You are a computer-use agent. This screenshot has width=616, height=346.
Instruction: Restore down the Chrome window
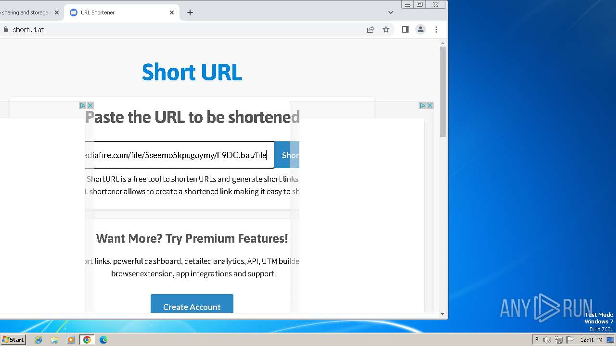420,4
